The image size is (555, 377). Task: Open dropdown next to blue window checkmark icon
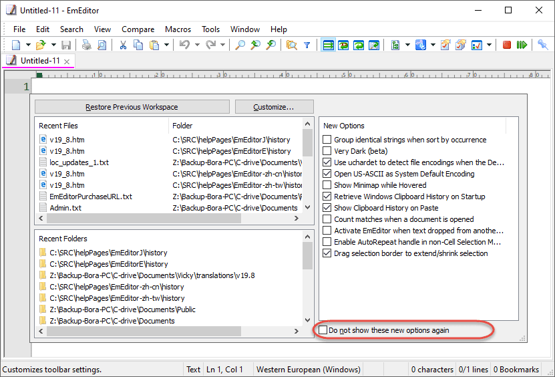[489, 45]
